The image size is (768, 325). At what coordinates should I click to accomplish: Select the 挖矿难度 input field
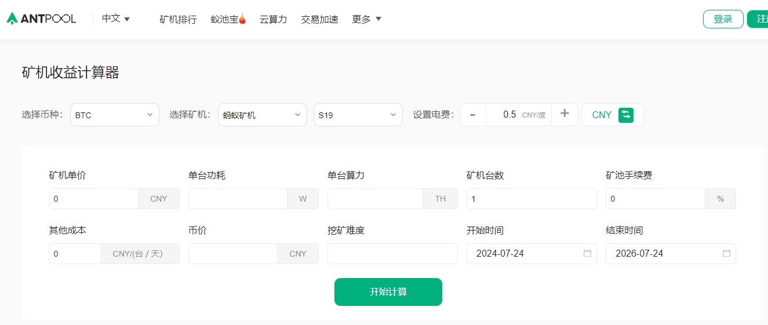point(392,254)
